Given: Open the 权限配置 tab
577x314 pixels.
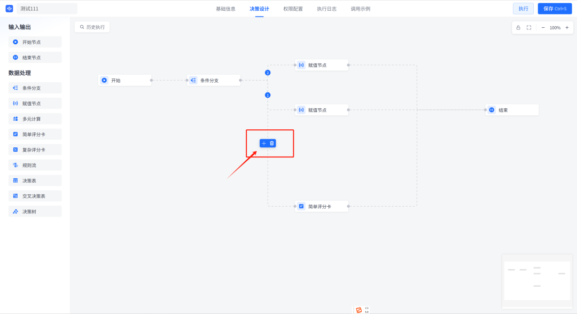Looking at the screenshot, I should coord(293,9).
